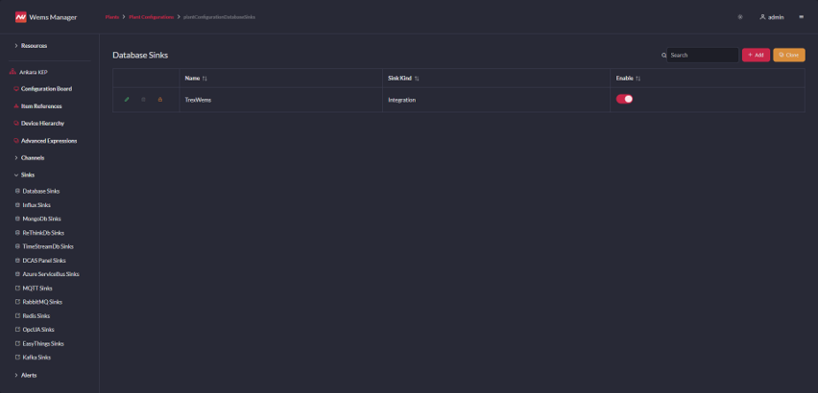The image size is (818, 393).
Task: Disable the TrexWems enable toggle
Action: pos(624,99)
